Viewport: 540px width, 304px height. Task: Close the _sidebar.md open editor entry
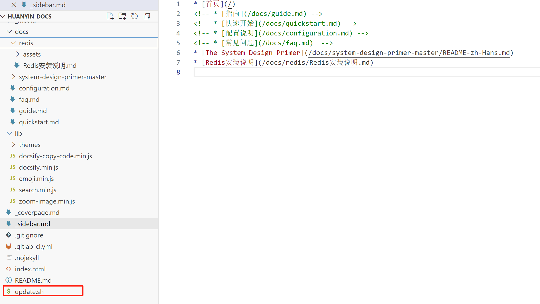click(14, 5)
